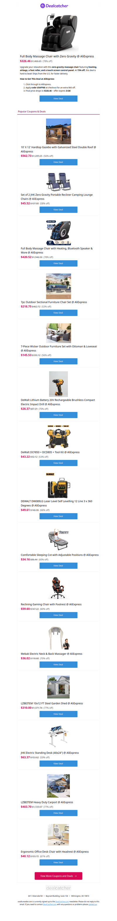Open the zero gravity massage chair image
The width and height of the screenshot is (117, 921).
tap(58, 33)
